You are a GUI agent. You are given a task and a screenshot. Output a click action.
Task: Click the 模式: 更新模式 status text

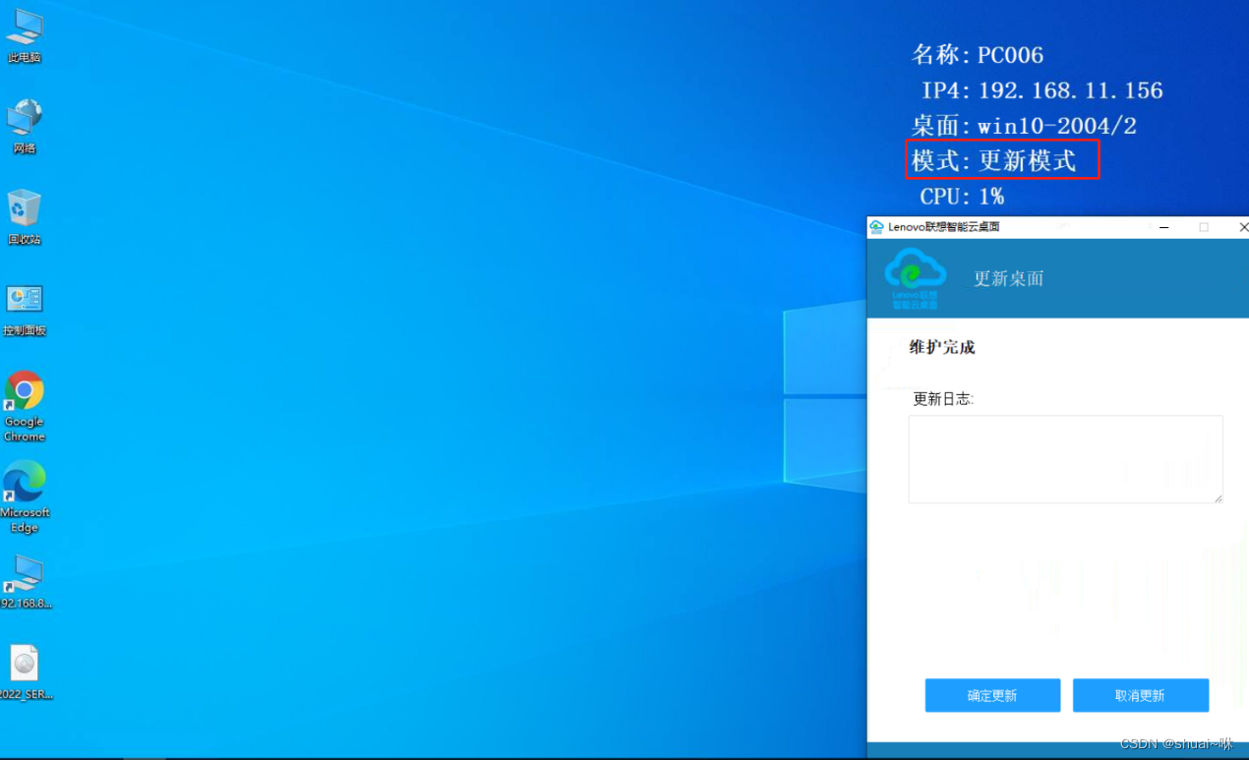tap(1001, 160)
